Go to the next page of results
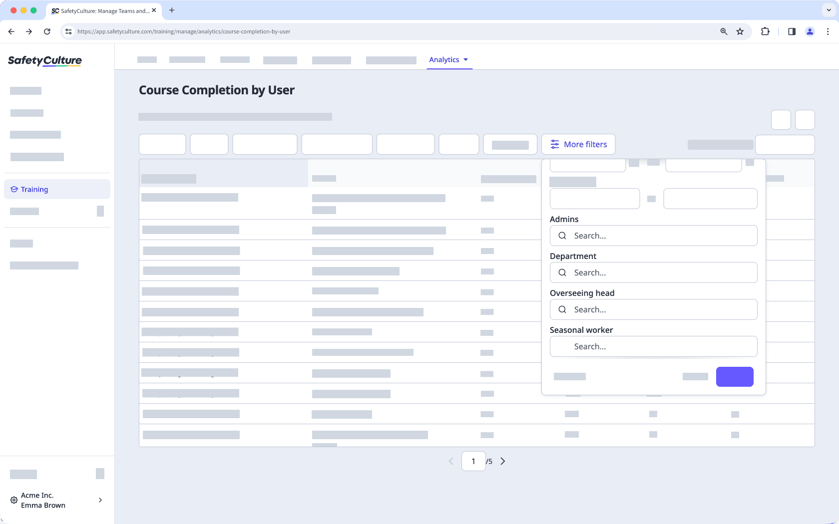This screenshot has height=524, width=839. pos(503,461)
